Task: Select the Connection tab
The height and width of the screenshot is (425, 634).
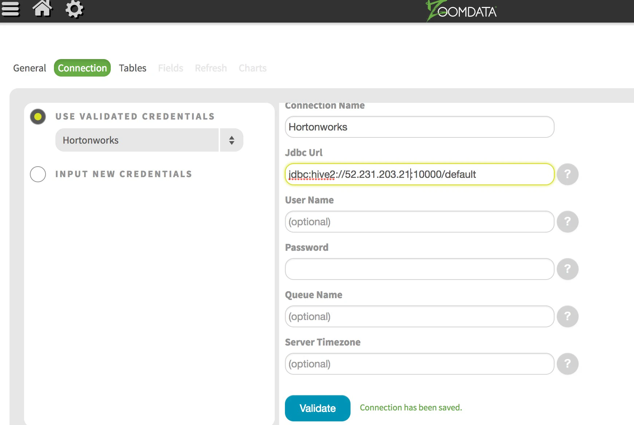Action: [82, 68]
